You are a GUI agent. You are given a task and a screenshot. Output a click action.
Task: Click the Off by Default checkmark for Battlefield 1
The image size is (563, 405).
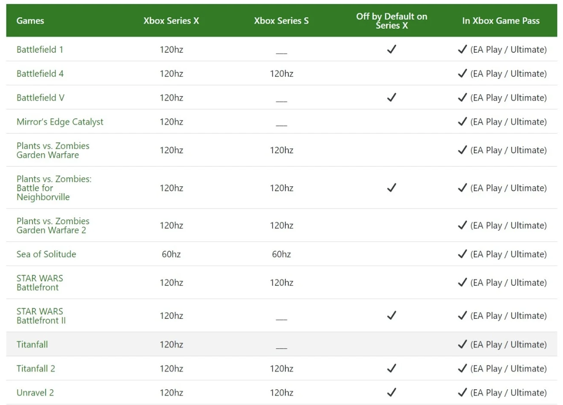(x=392, y=49)
